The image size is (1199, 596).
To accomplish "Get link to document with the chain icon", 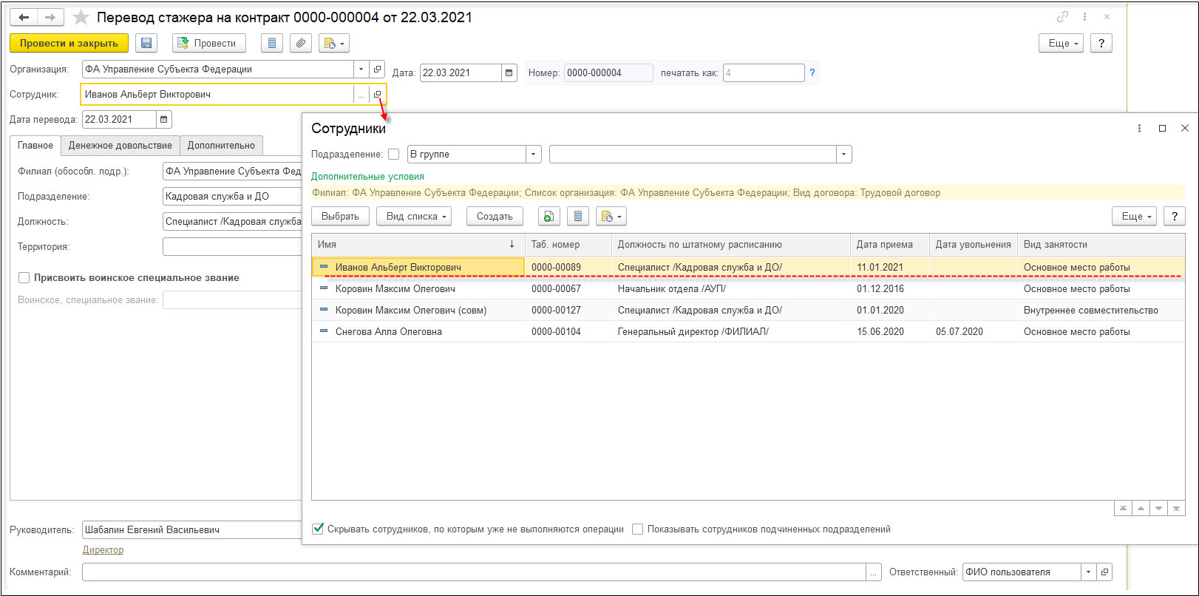I will (x=1062, y=16).
